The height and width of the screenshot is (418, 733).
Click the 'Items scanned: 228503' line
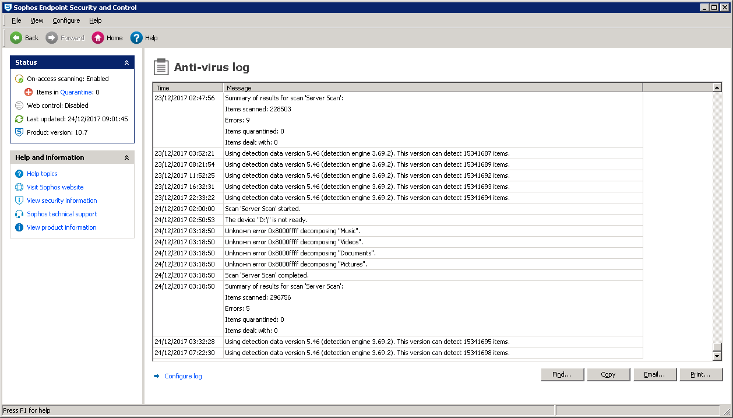tap(258, 109)
